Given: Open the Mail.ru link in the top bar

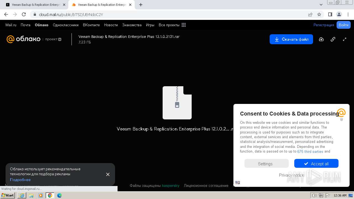Looking at the screenshot, I should [x=11, y=25].
